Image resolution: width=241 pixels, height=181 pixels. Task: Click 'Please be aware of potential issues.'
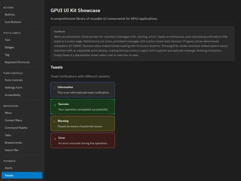[80, 126]
